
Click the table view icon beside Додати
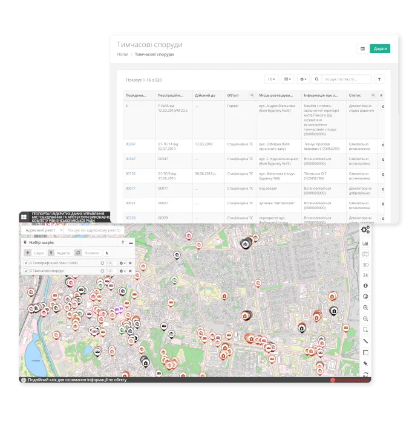[x=362, y=49]
